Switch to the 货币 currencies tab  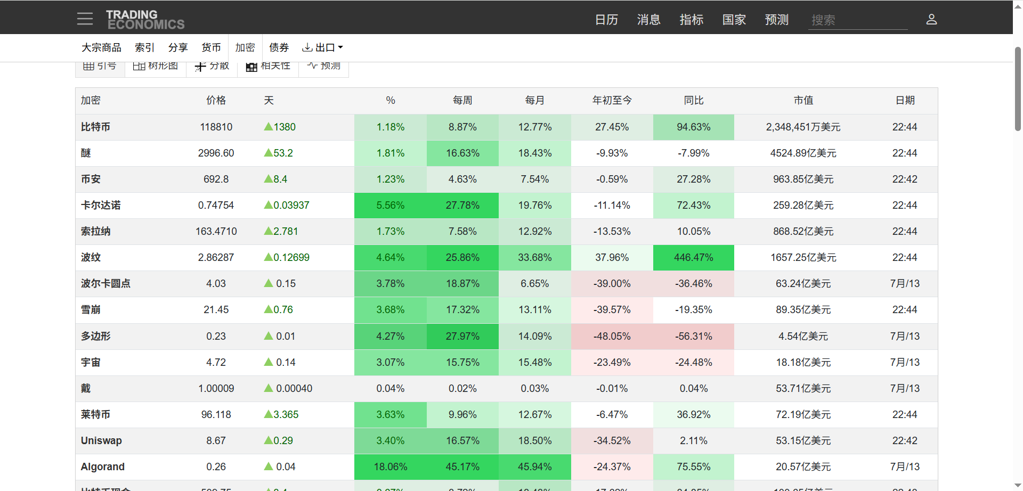pyautogui.click(x=211, y=47)
